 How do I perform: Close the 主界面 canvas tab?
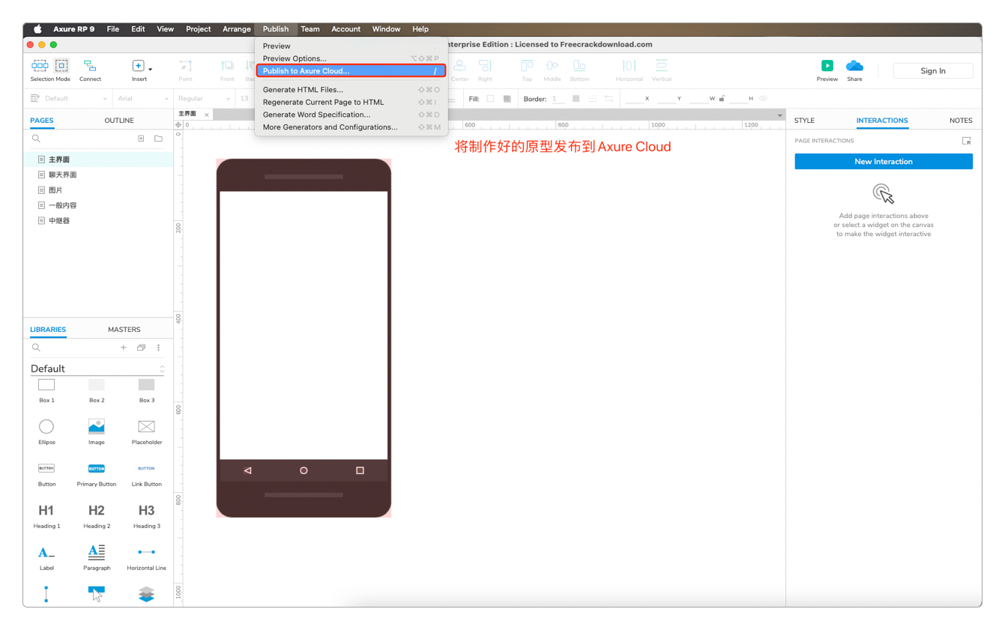[207, 115]
